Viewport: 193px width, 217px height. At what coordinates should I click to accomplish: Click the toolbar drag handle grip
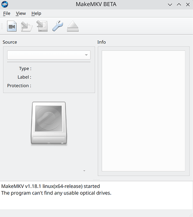[x=2, y=26]
